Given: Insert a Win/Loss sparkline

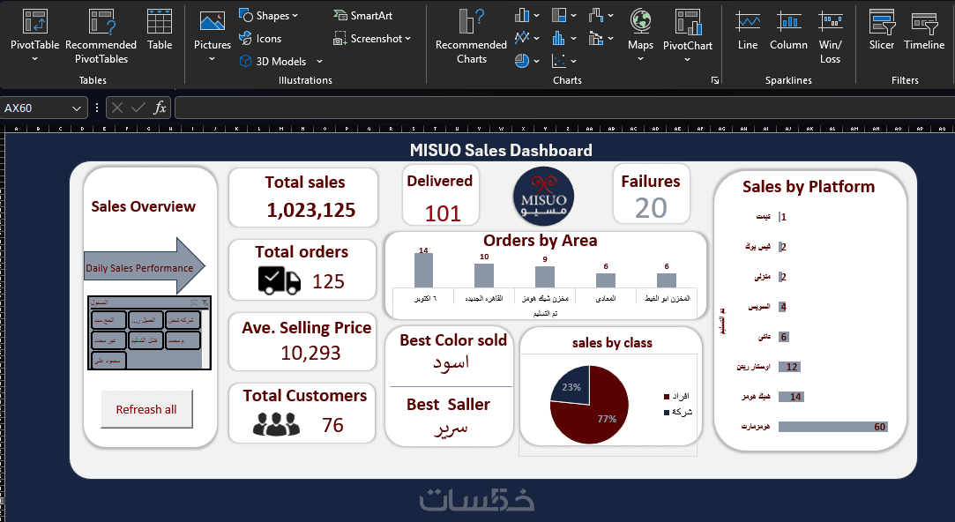Looking at the screenshot, I should pos(830,36).
